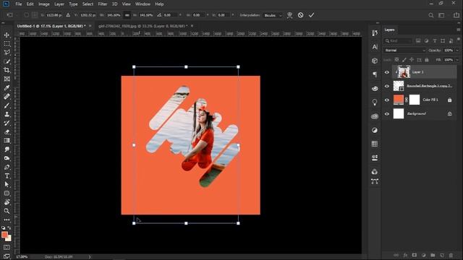The height and width of the screenshot is (260, 463).
Task: Open the Select menu
Action: [88, 4]
